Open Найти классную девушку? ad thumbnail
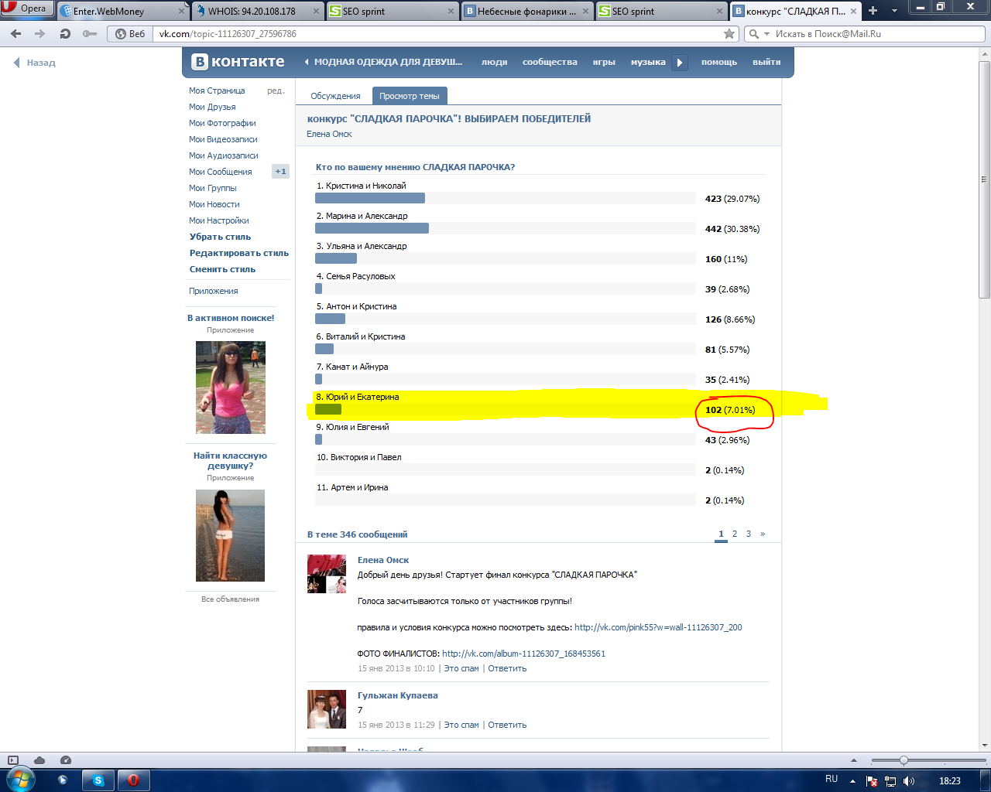This screenshot has height=792, width=991. coord(230,535)
